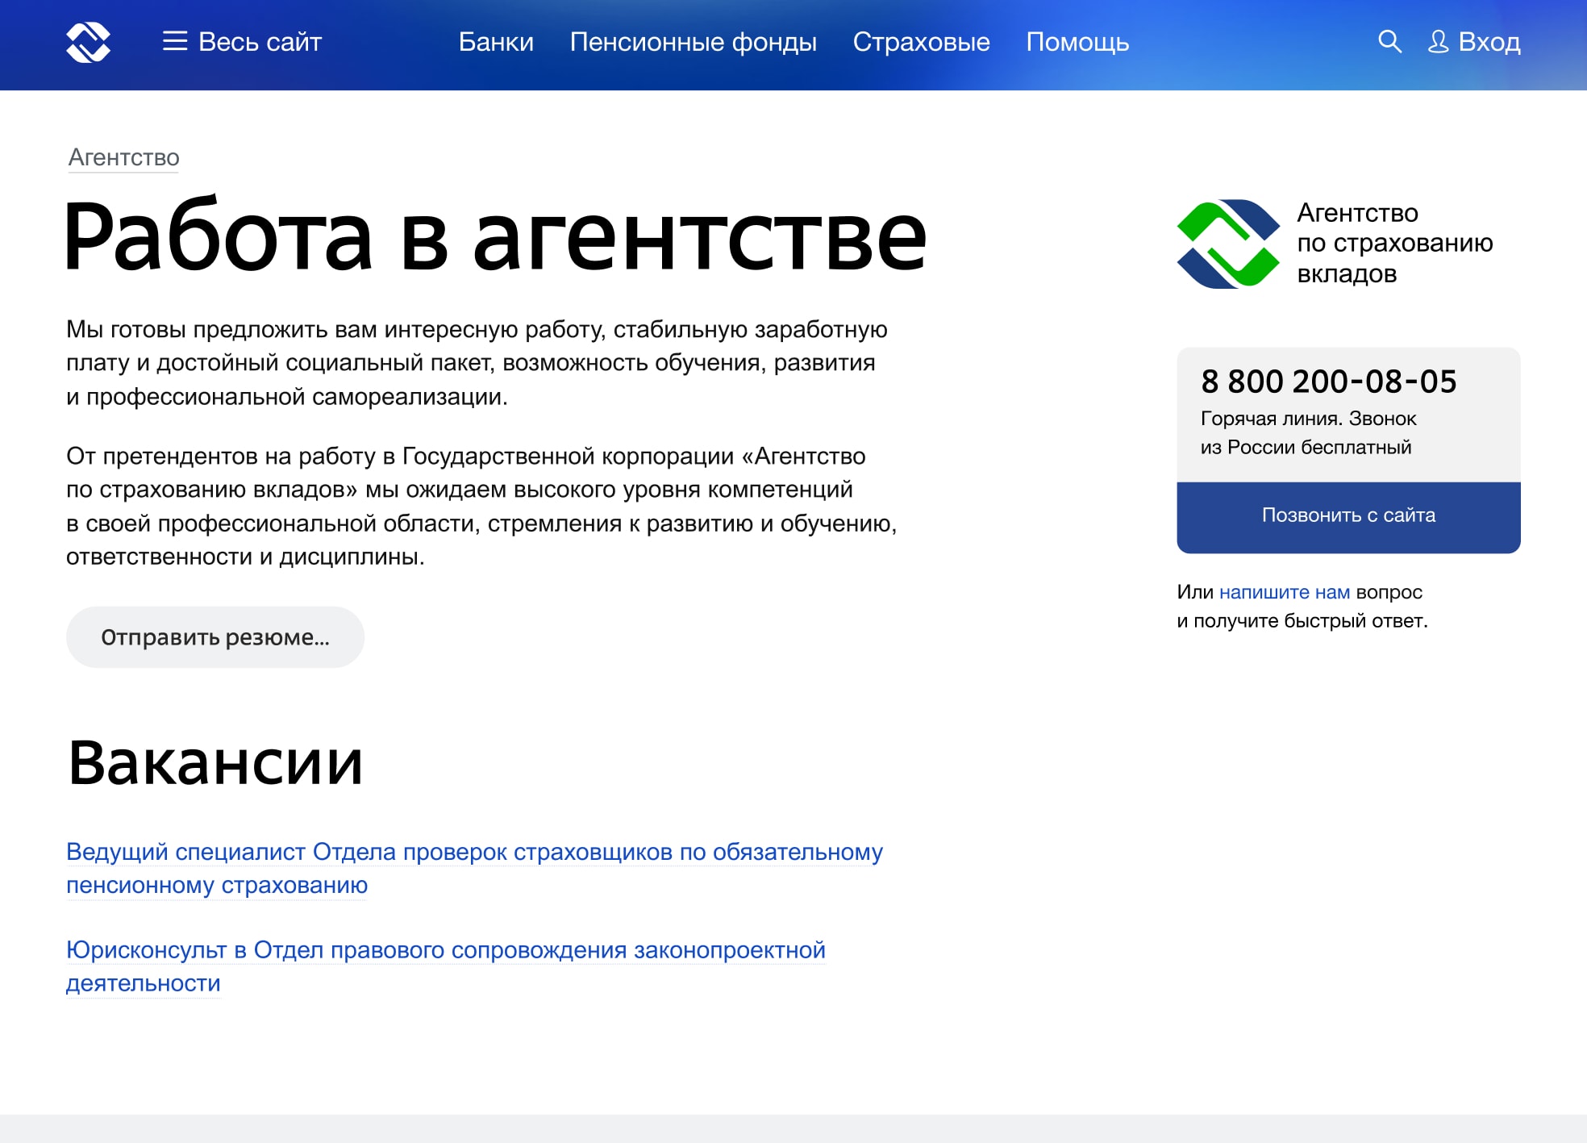Viewport: 1587px width, 1143px height.
Task: Open the 'Весь сайт' menu
Action: click(260, 42)
